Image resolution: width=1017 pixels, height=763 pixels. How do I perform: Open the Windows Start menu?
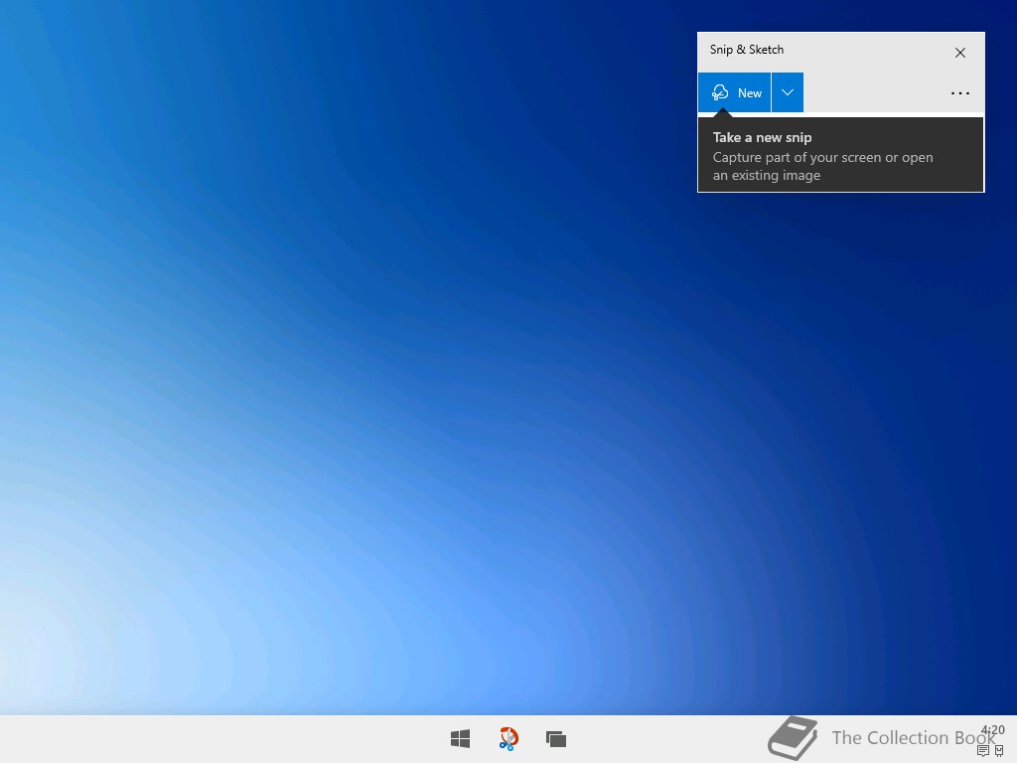461,739
